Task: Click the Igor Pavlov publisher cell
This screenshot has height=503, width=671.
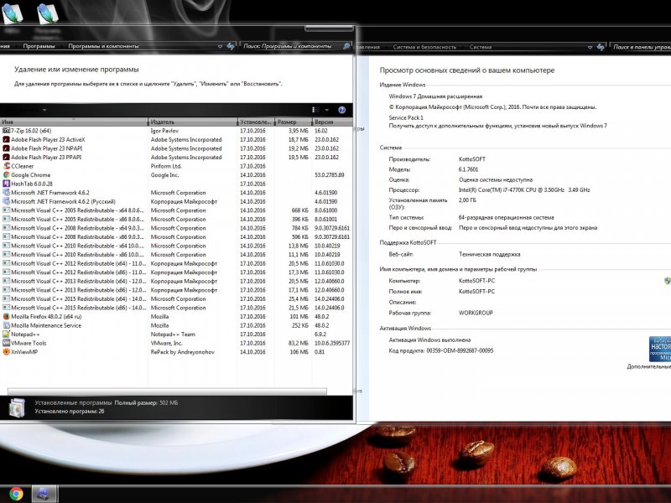Action: (x=164, y=131)
